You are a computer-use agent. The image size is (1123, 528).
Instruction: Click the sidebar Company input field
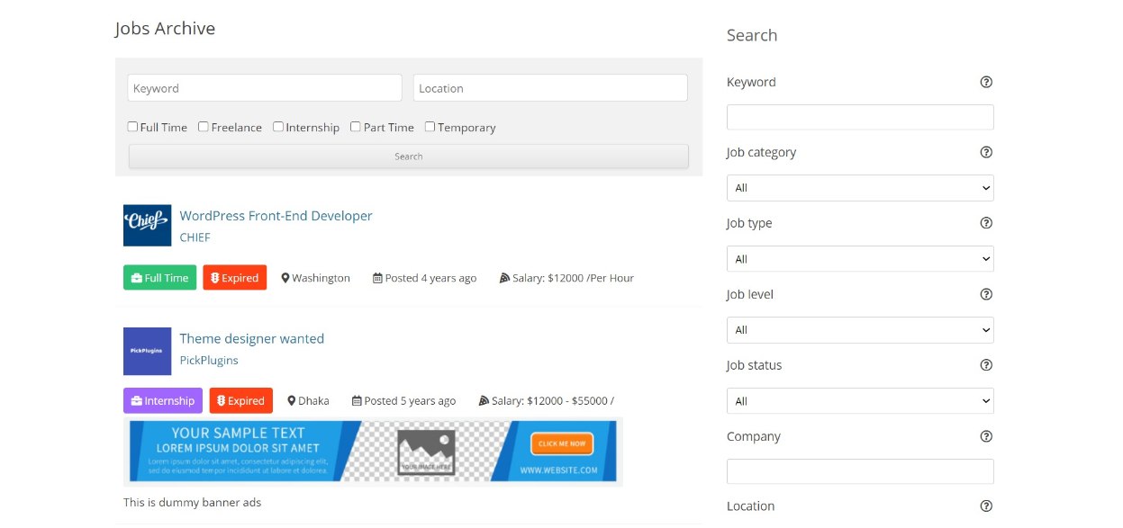860,471
